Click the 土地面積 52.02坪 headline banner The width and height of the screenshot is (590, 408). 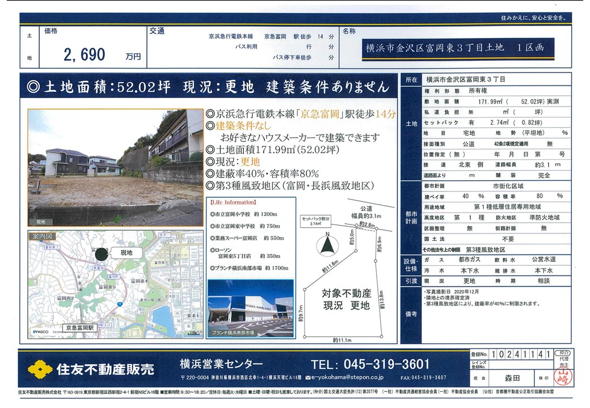coord(208,87)
